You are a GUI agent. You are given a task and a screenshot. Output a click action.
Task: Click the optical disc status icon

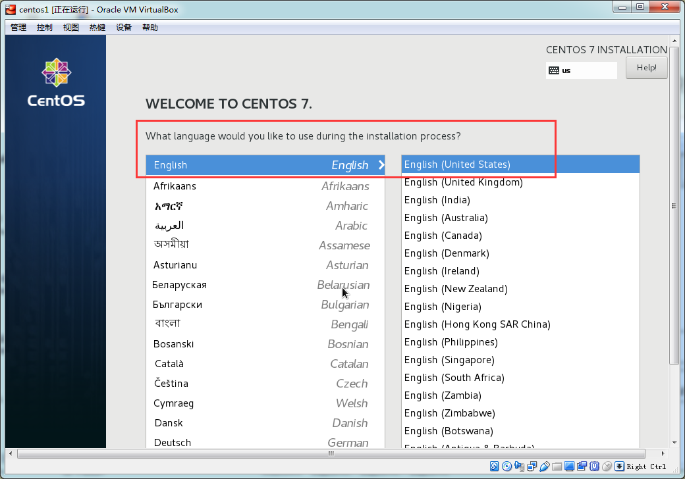point(507,466)
